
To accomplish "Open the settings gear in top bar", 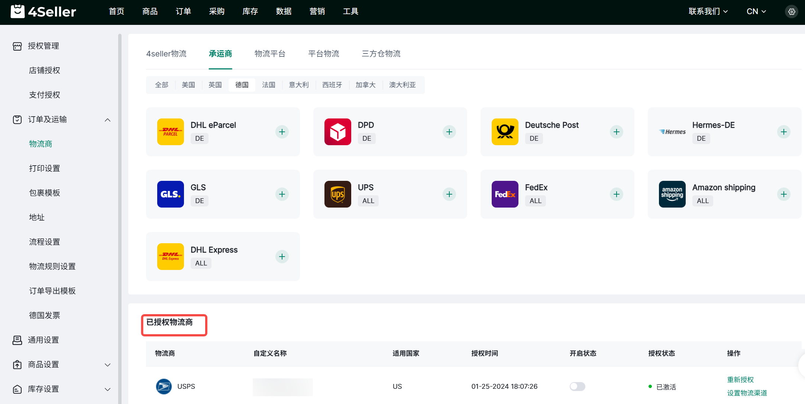I will (x=792, y=12).
